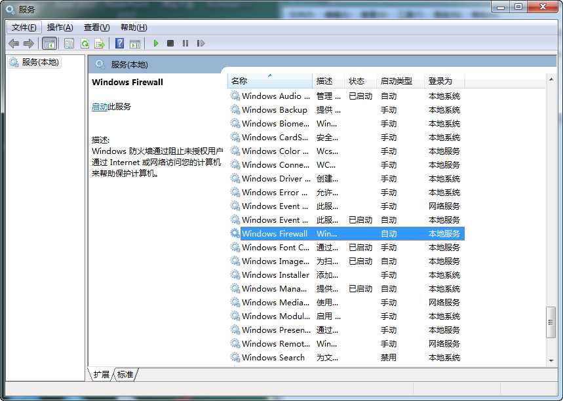Image resolution: width=563 pixels, height=401 pixels.
Task: Click the 启动 link to start service
Action: pos(100,107)
